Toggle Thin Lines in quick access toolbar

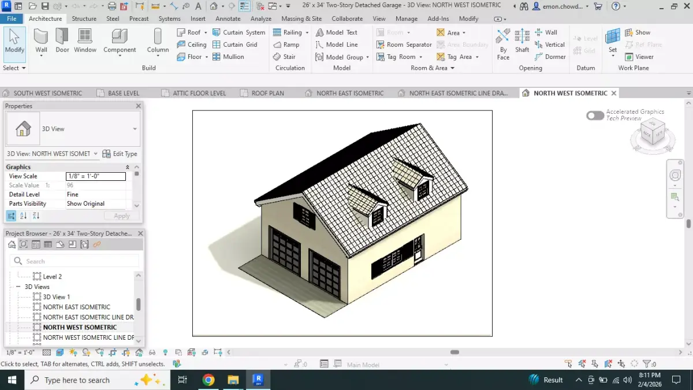pyautogui.click(x=245, y=6)
